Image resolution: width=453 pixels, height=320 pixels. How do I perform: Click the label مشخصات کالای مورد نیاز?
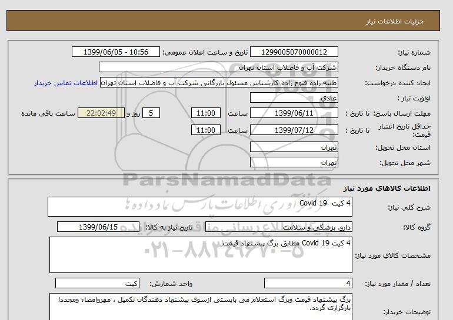[x=392, y=255]
